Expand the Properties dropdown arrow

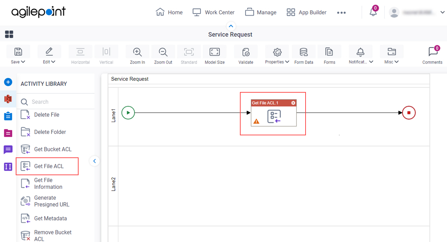tap(287, 62)
